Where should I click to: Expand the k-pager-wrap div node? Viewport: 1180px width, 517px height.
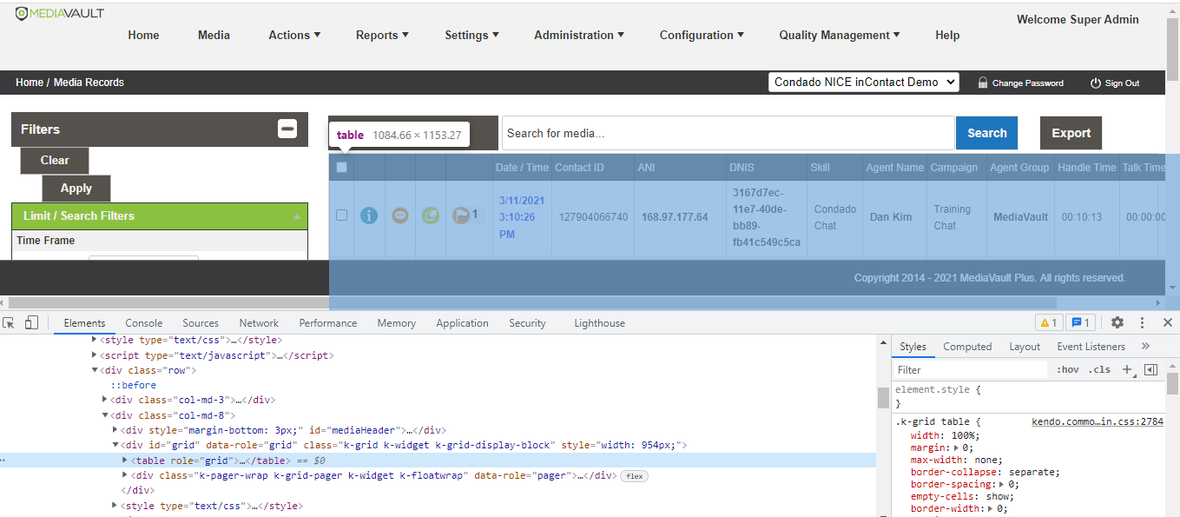point(125,475)
